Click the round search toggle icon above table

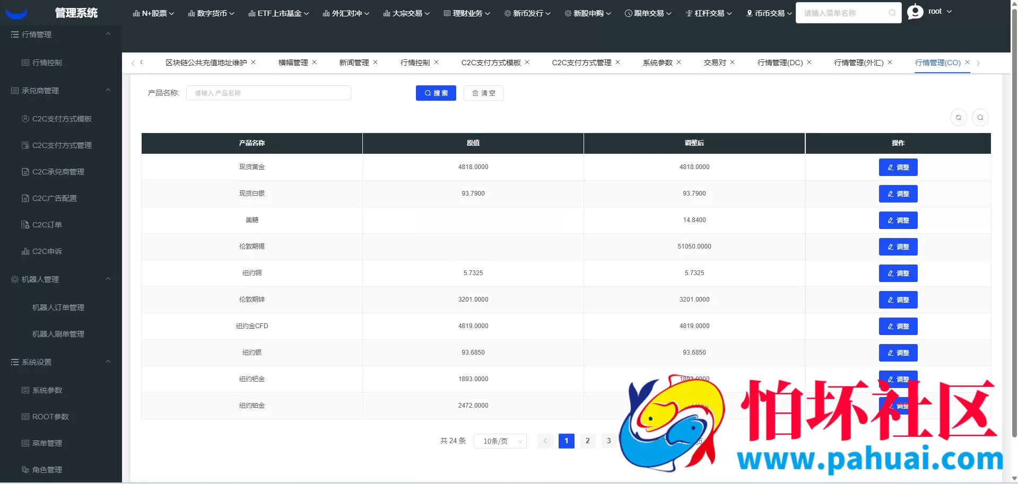[980, 118]
